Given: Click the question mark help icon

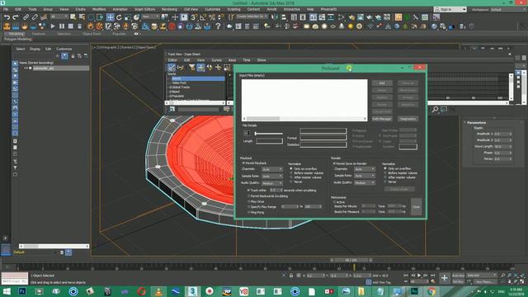Looking at the screenshot, I should (x=218, y=26).
